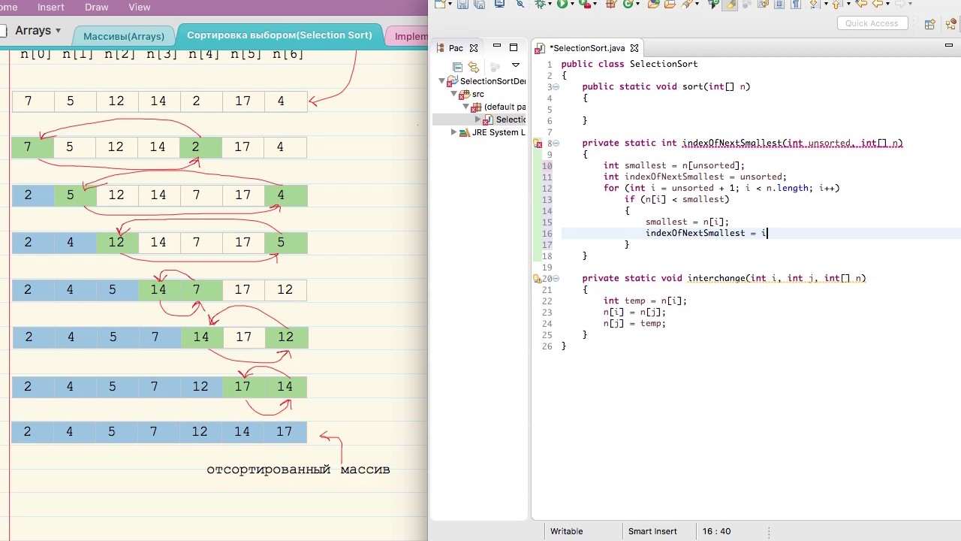Open Package Explorer view menu triangle
The image size is (961, 541).
pyautogui.click(x=516, y=65)
